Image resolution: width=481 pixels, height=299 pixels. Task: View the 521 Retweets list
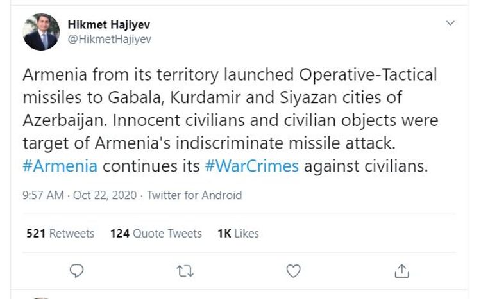pyautogui.click(x=60, y=234)
